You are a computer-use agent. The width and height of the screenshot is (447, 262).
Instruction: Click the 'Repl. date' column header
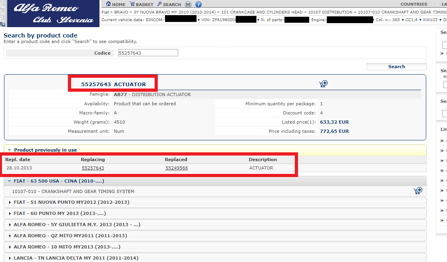[18, 160]
